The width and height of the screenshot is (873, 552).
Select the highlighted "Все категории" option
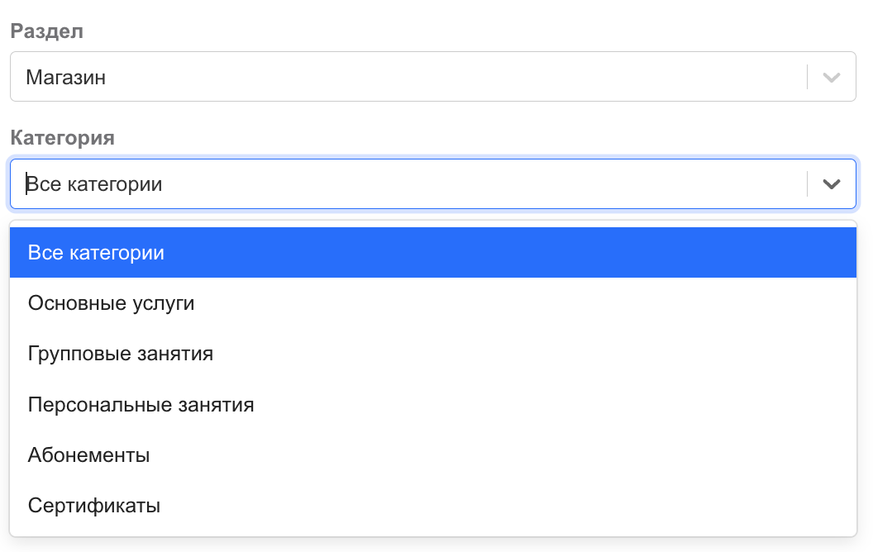[96, 253]
